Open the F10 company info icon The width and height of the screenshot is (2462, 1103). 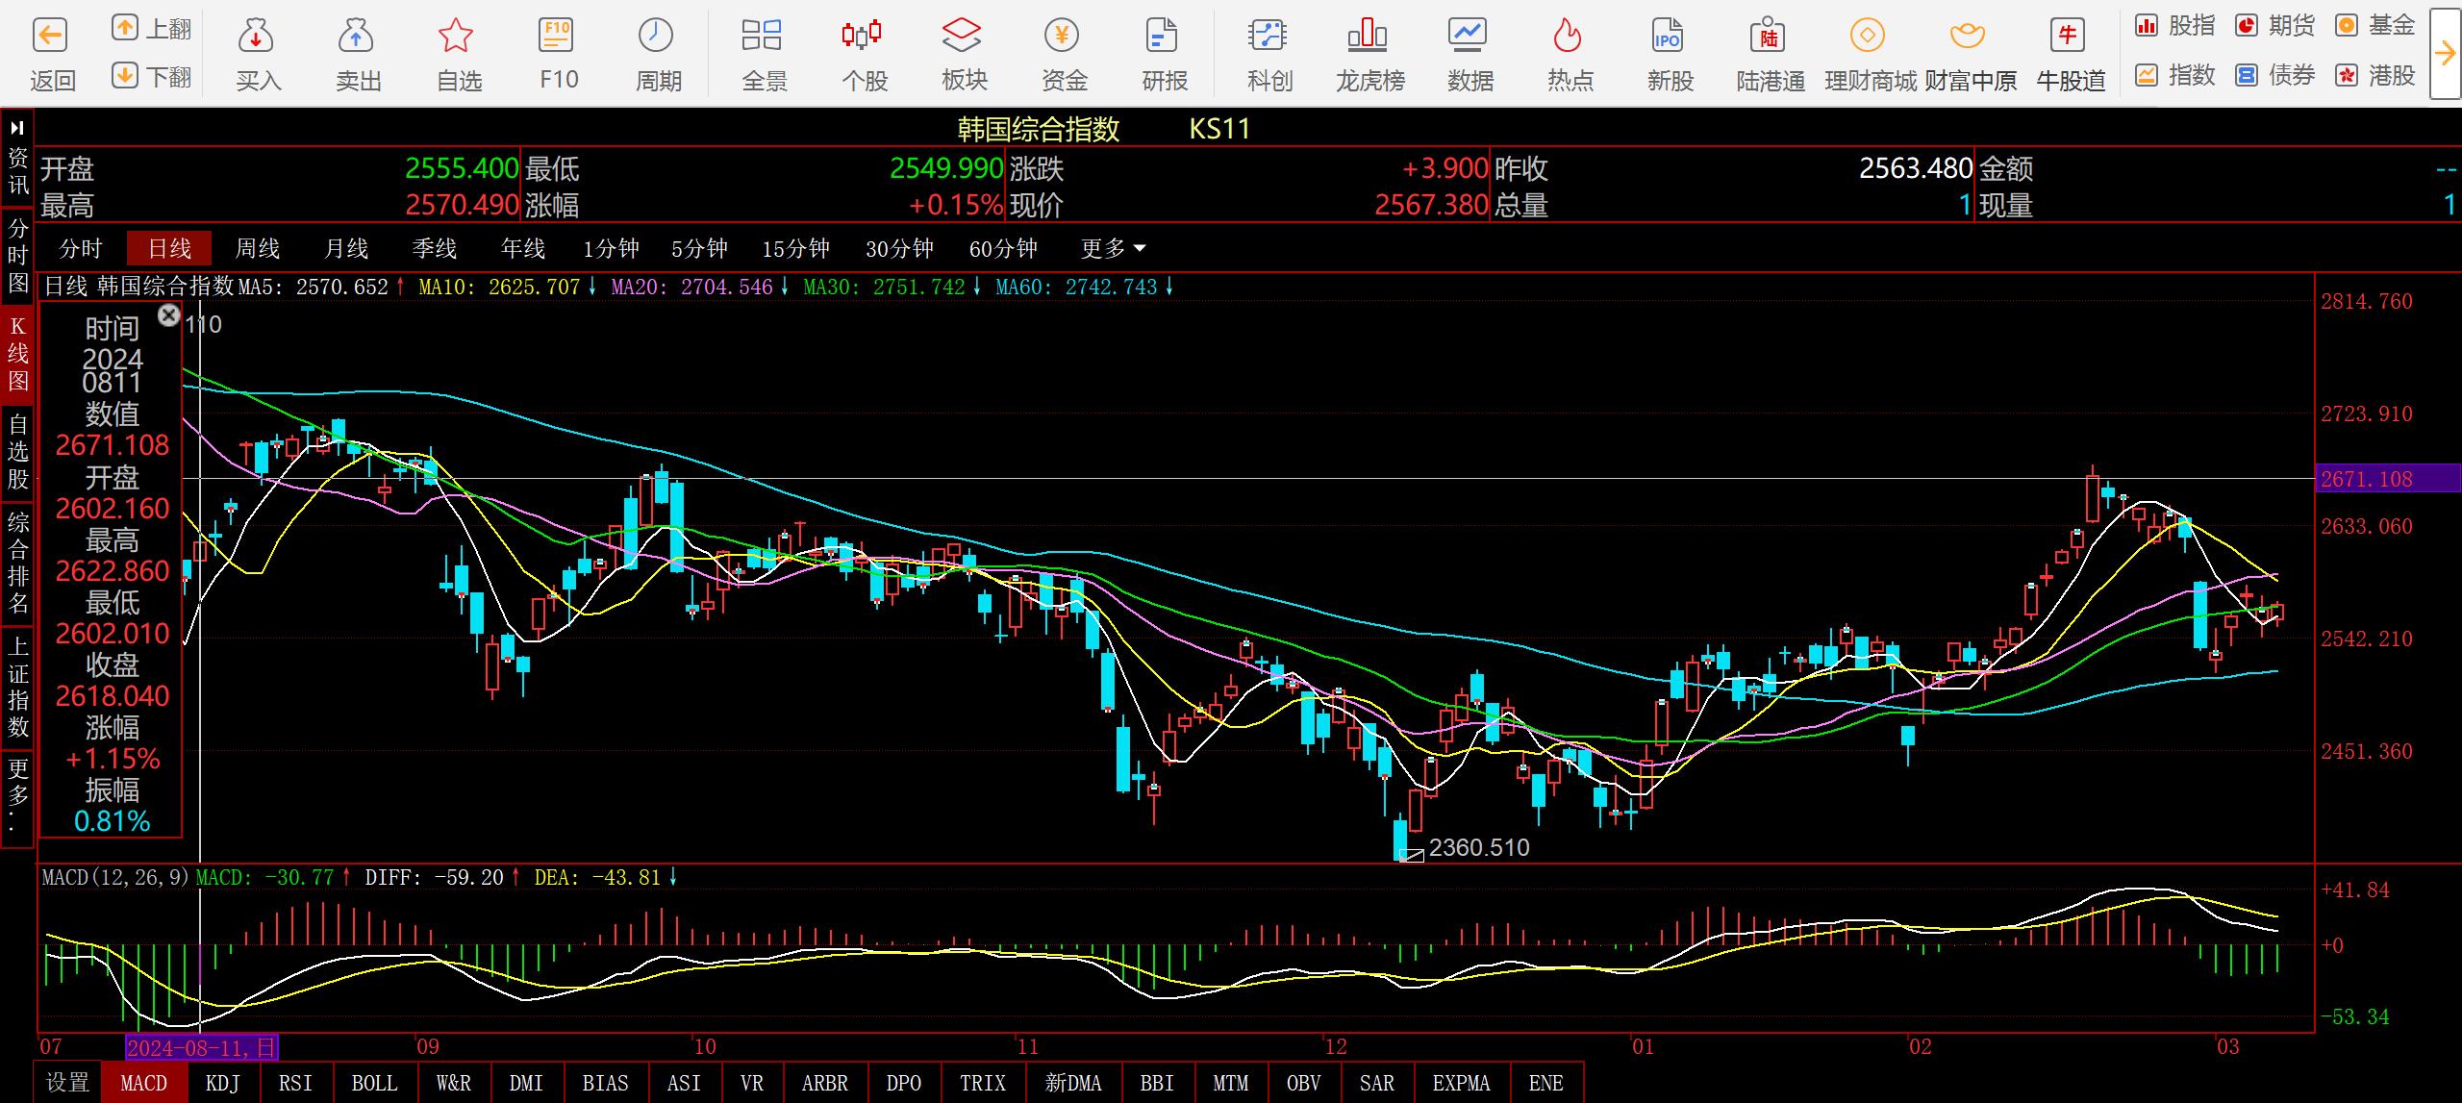click(557, 38)
